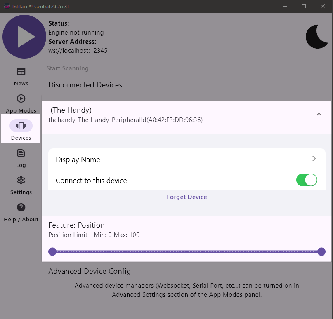Open the Settings gear icon
Screen dimensions: 333x319
pos(21,180)
